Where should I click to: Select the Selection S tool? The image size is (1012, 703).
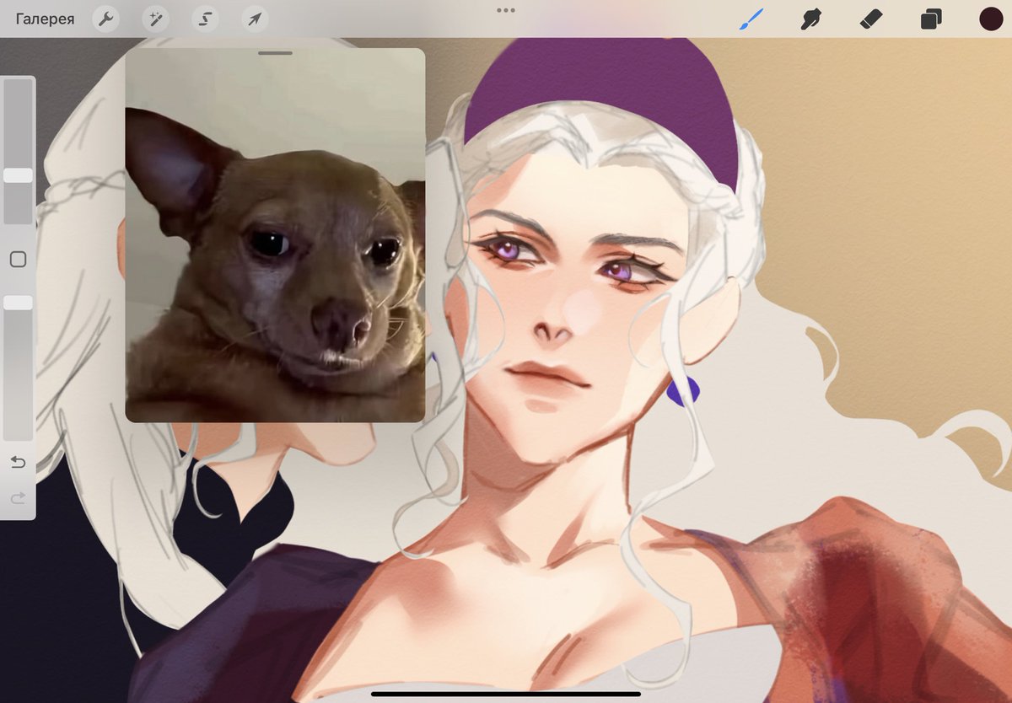click(x=205, y=19)
